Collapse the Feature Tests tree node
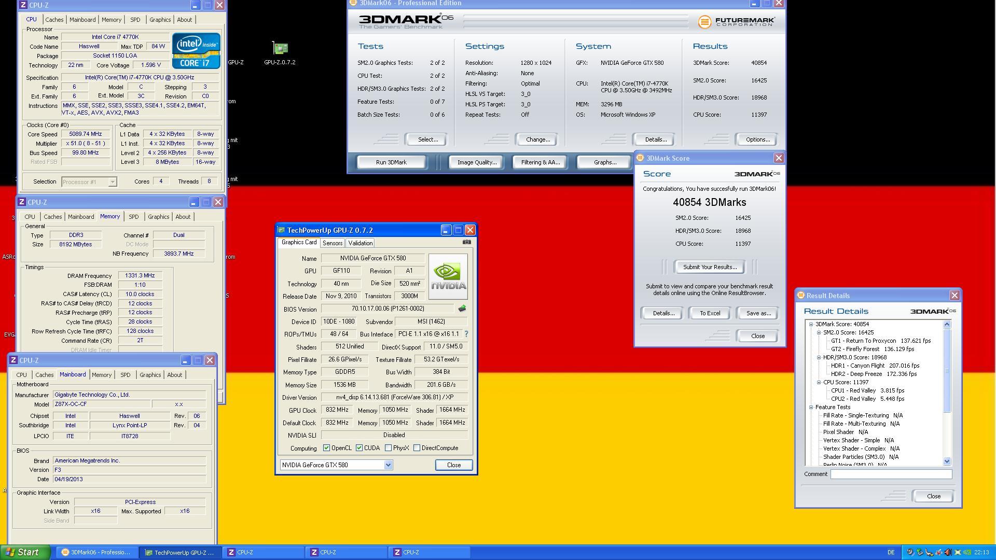Screen dimensions: 996x560 [811, 407]
